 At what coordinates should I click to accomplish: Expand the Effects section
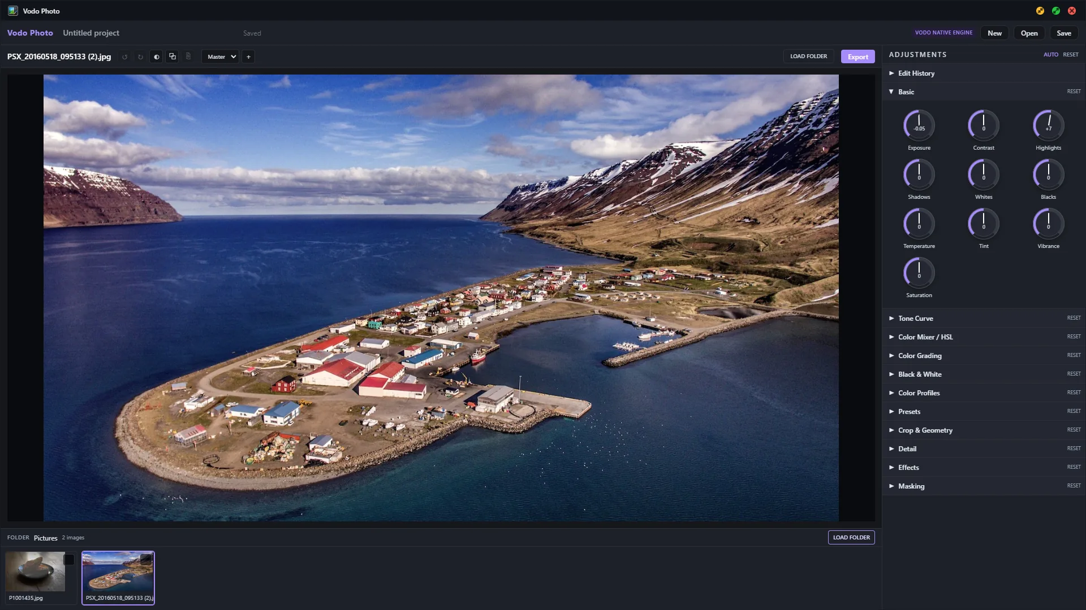tap(984, 468)
